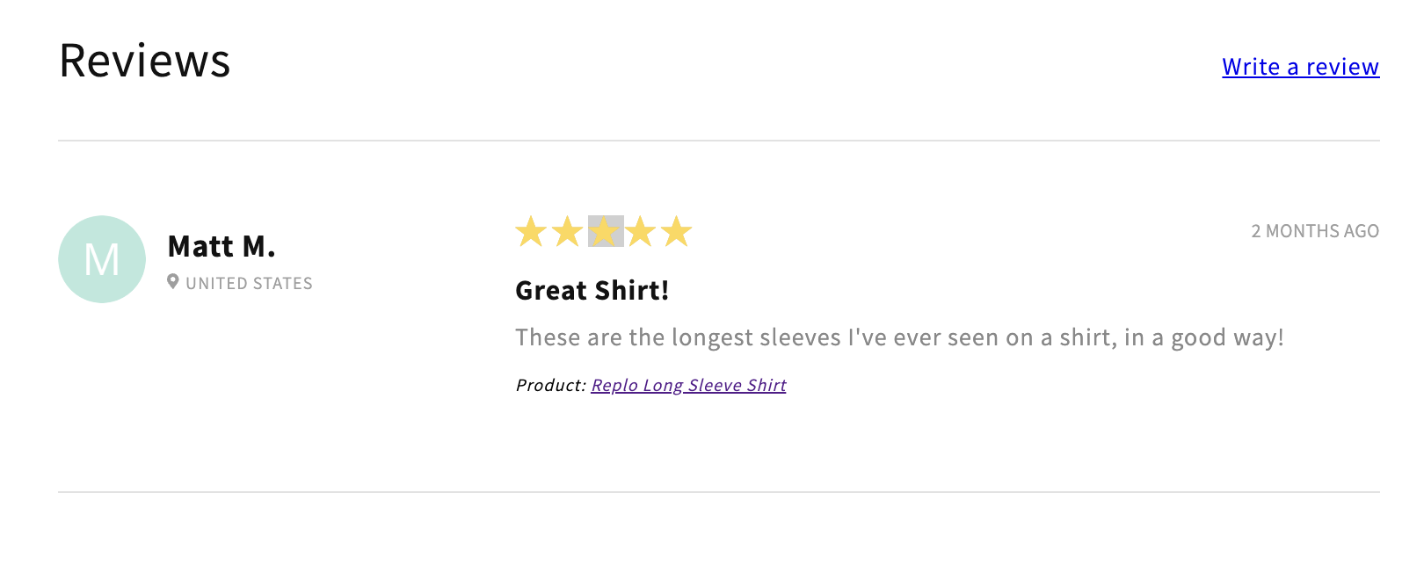1424x587 pixels.
Task: Click the divider line below Reviews heading
Action: pos(719,141)
